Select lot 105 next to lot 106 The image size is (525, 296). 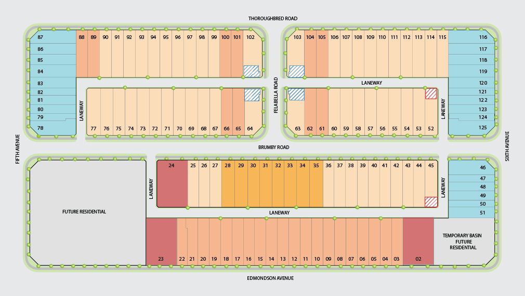(322, 53)
